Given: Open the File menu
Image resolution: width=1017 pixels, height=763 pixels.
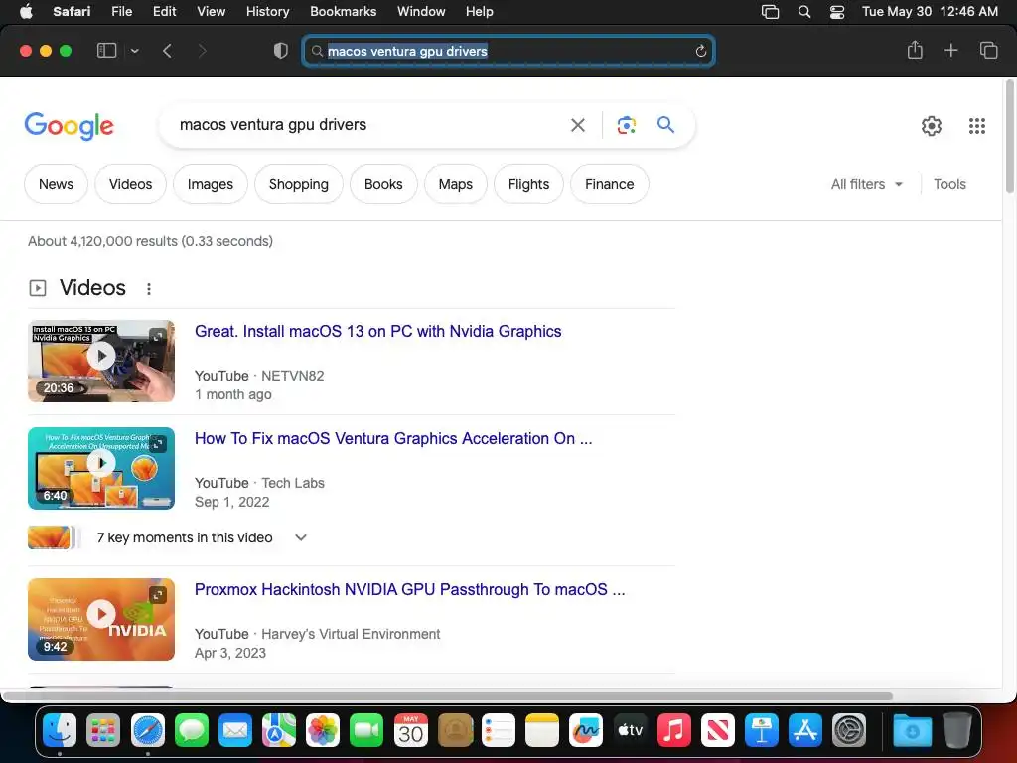Looking at the screenshot, I should [x=121, y=12].
